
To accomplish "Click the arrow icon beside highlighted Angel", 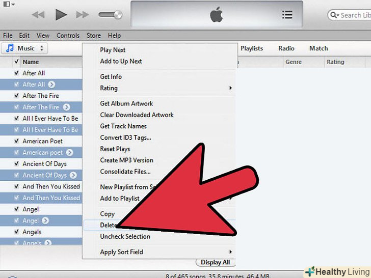I will (45, 220).
